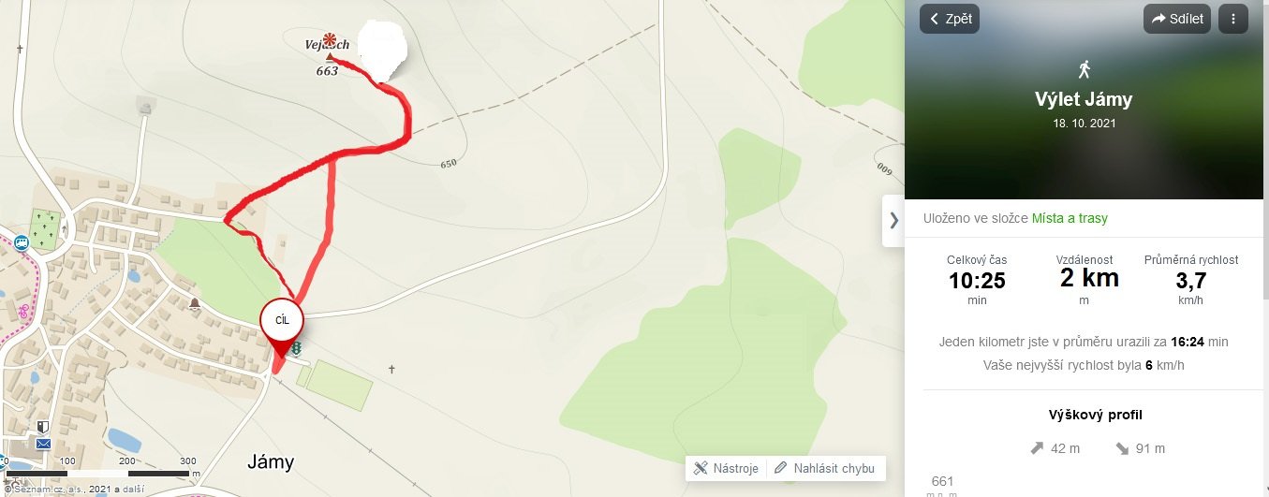This screenshot has width=1269, height=497.
Task: Click the pink bicycle route icon
Action: coord(22,311)
